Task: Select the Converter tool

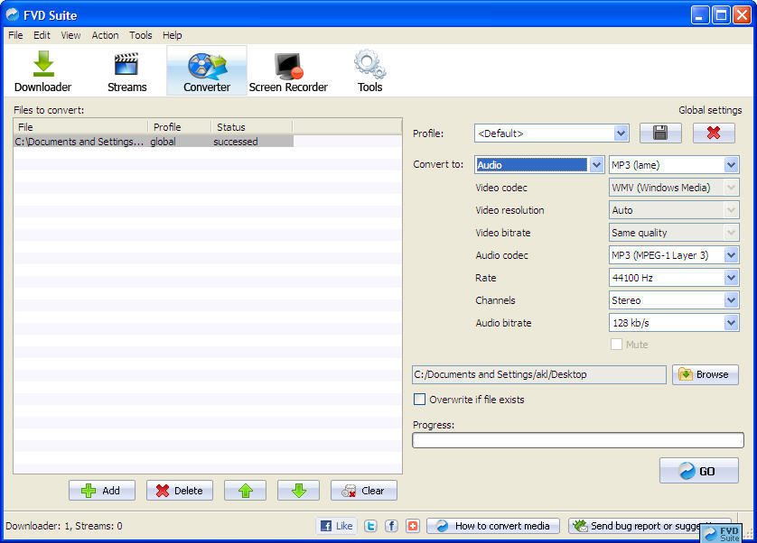Action: click(206, 69)
